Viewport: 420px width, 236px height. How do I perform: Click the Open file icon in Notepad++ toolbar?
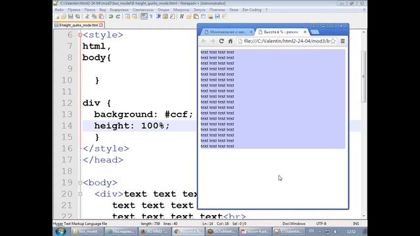point(64,16)
